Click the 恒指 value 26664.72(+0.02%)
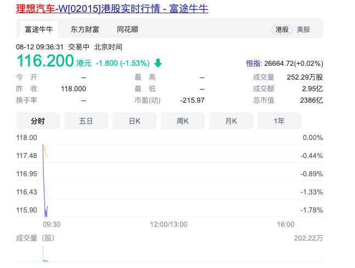This screenshot has height=268, width=355. point(294,64)
